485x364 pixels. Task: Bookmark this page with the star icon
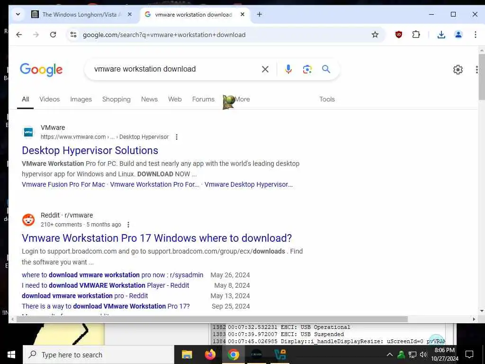(375, 35)
